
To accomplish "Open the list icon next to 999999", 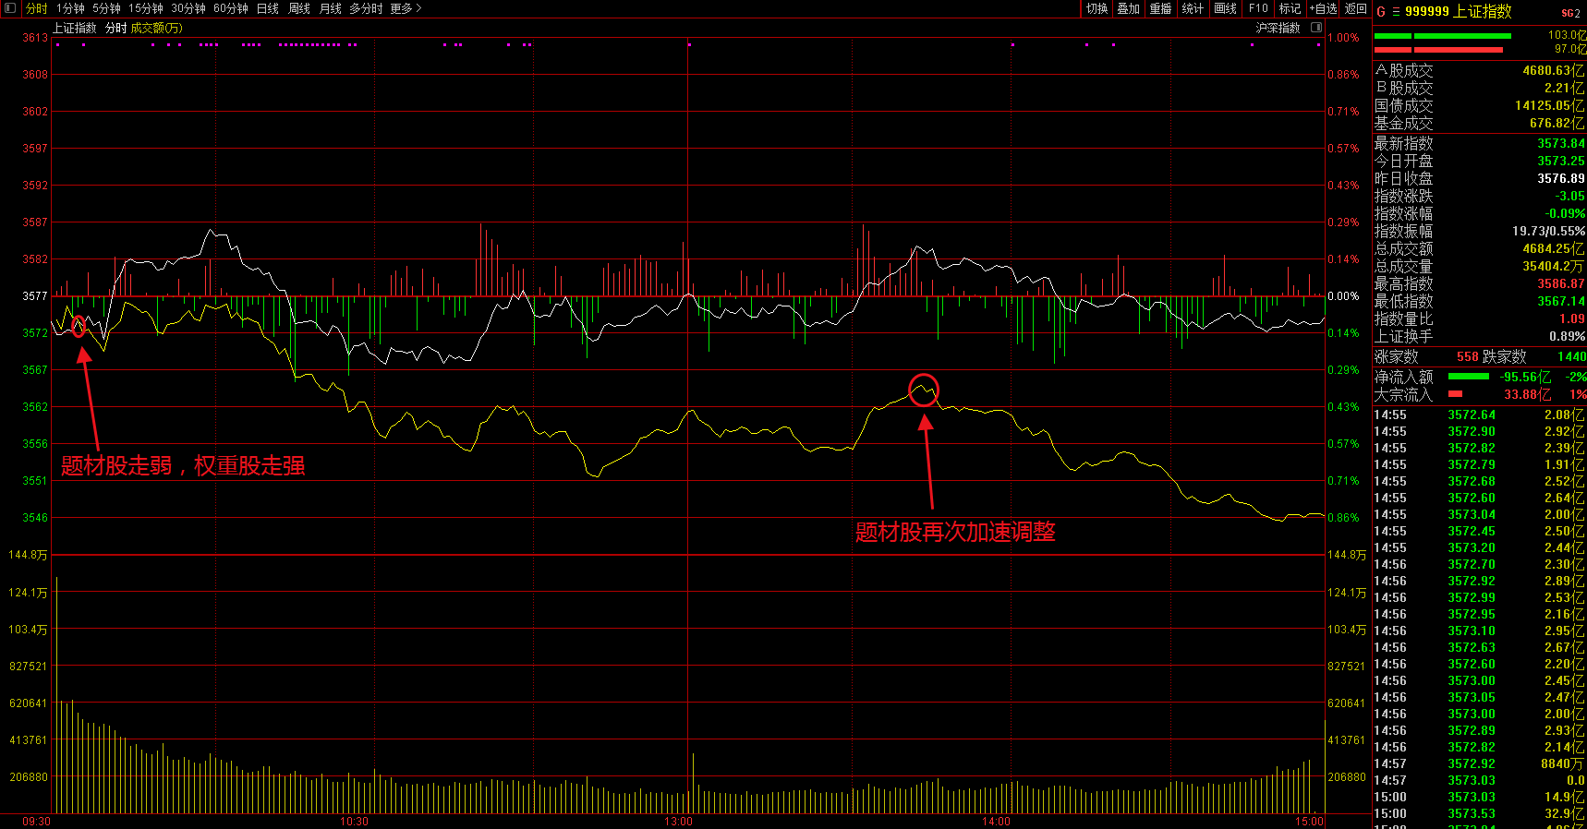I will point(1396,12).
